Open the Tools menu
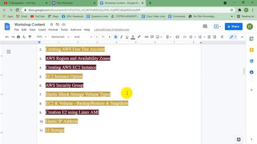The width and height of the screenshot is (257, 144). pyautogui.click(x=64, y=30)
